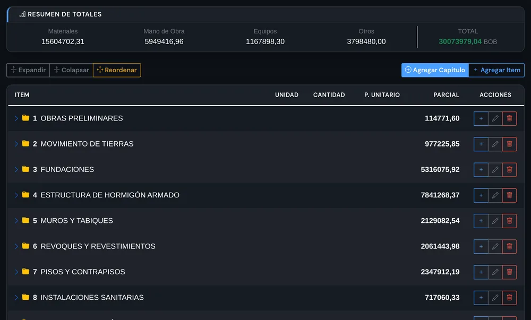Delete REVOQUES Y REVESTIMIENTOS chapter
Image resolution: width=531 pixels, height=320 pixels.
(x=509, y=246)
